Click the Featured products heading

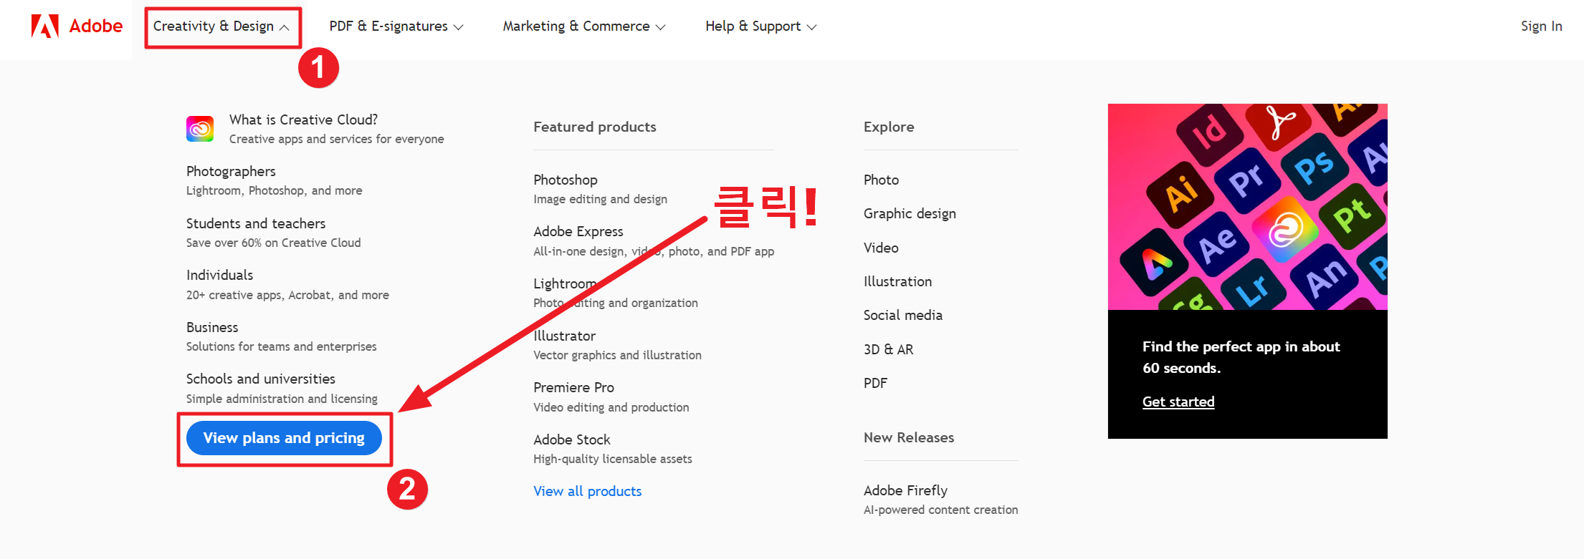pyautogui.click(x=595, y=127)
